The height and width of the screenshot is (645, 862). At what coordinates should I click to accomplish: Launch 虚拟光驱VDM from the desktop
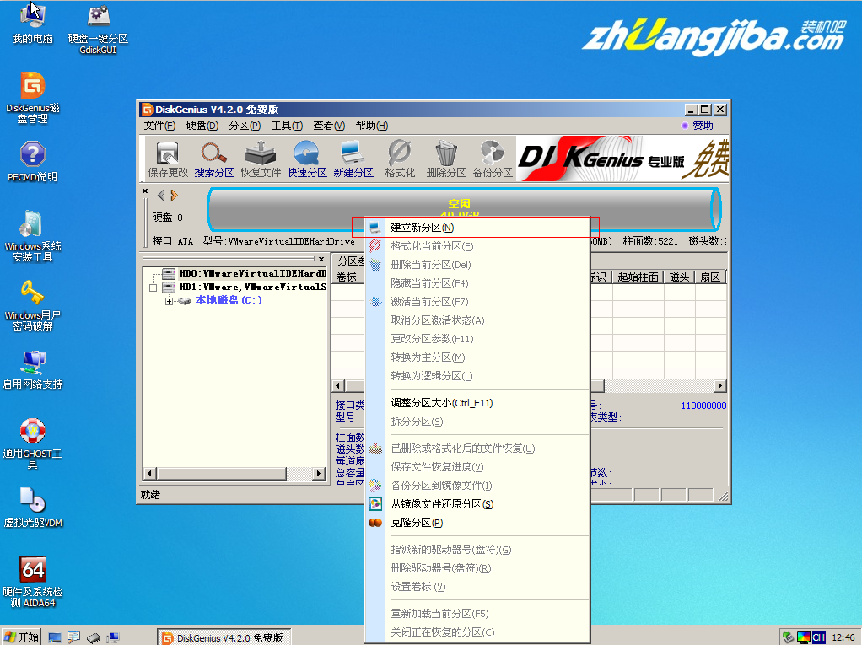point(32,506)
